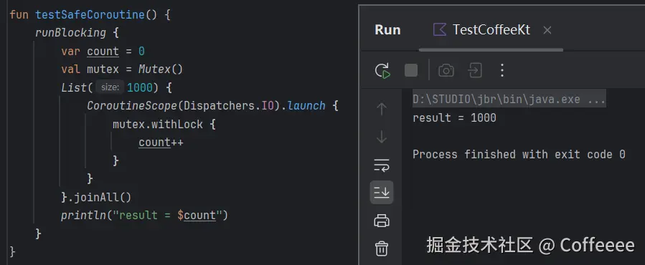Toggle scroll to end of output
Image resolution: width=645 pixels, height=265 pixels.
pos(382,192)
